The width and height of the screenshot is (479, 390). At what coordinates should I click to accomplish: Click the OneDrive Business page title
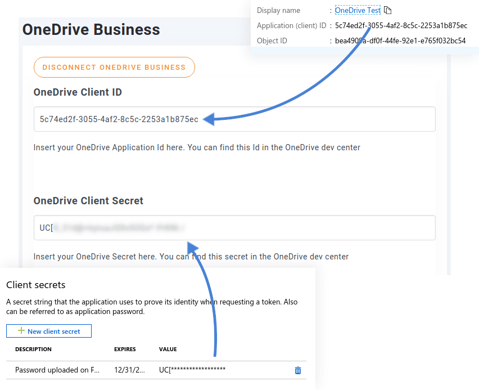pos(91,30)
